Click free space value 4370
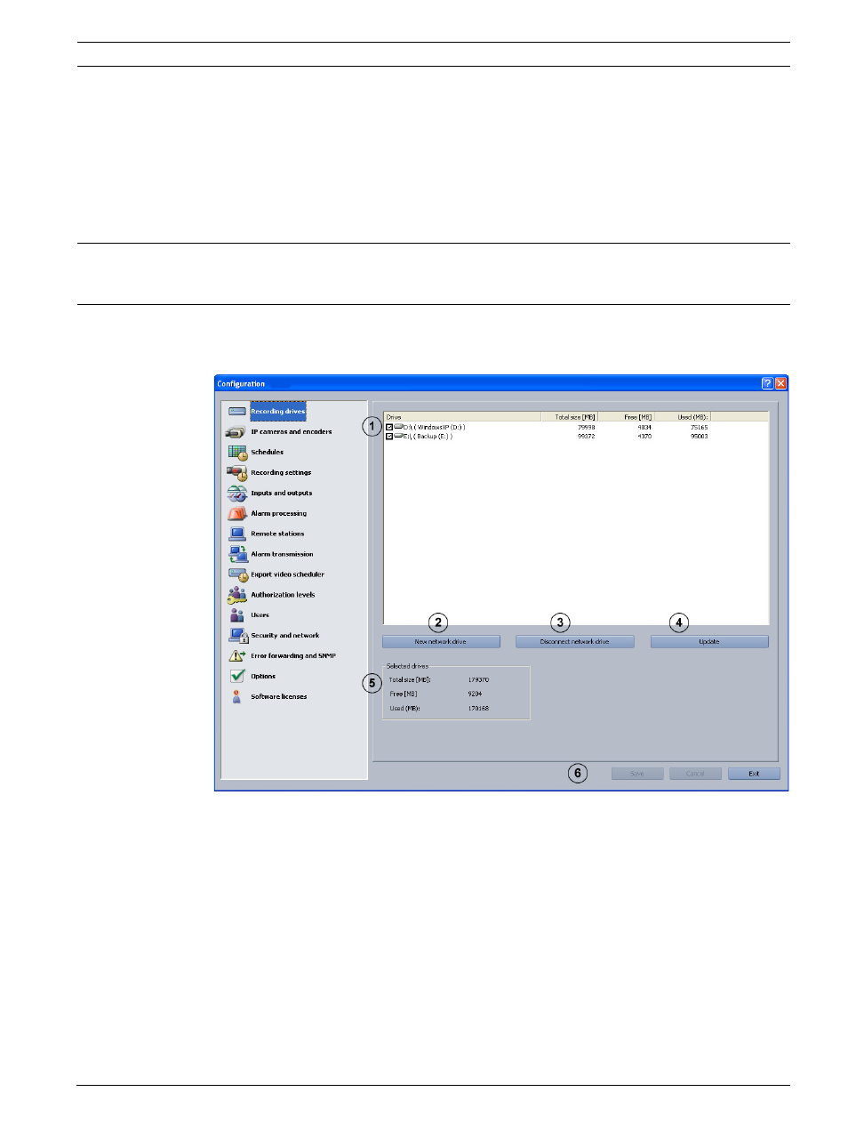The height and width of the screenshot is (1132, 848). [644, 437]
